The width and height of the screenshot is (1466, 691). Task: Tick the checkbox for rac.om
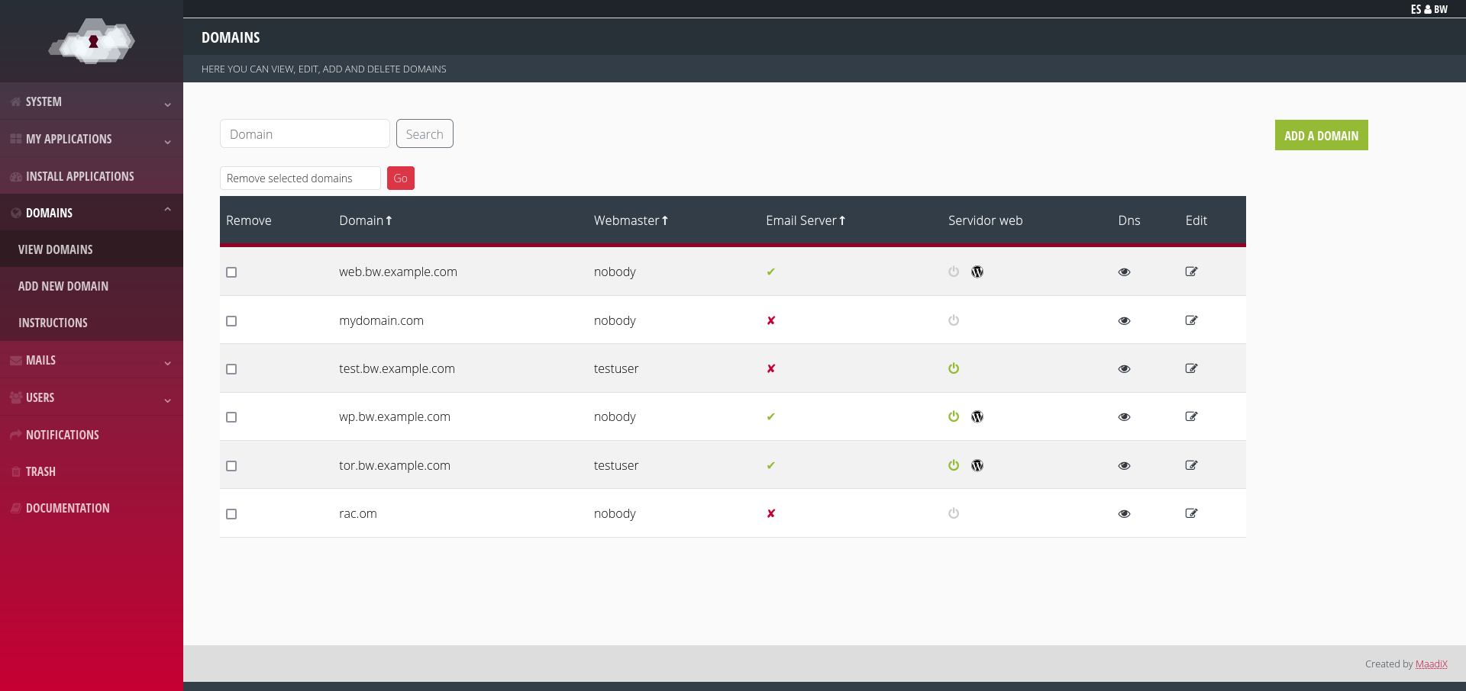(x=231, y=514)
